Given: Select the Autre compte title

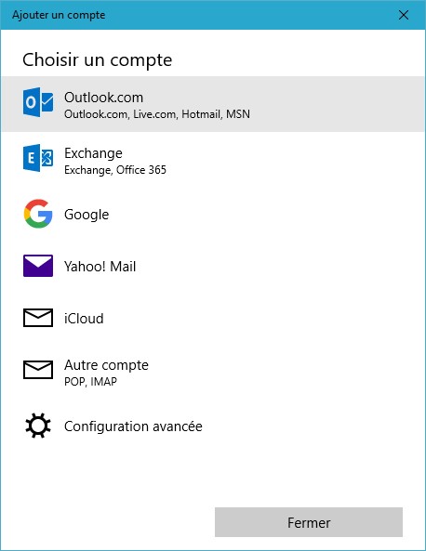Looking at the screenshot, I should coord(106,365).
